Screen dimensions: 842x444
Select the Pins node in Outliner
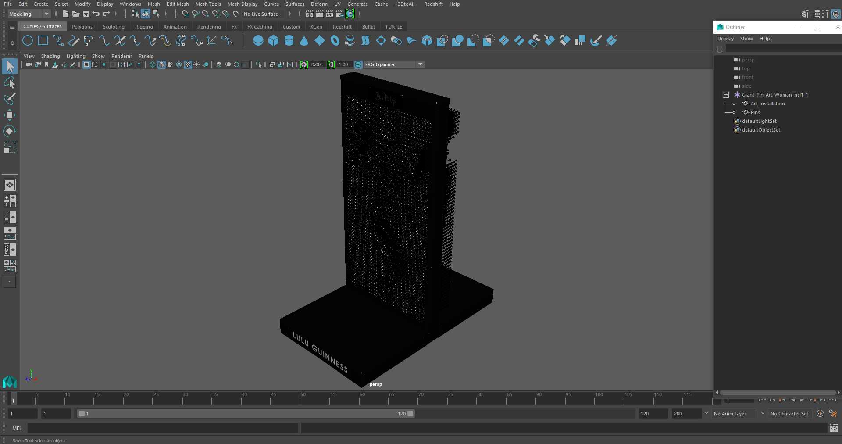click(x=755, y=112)
